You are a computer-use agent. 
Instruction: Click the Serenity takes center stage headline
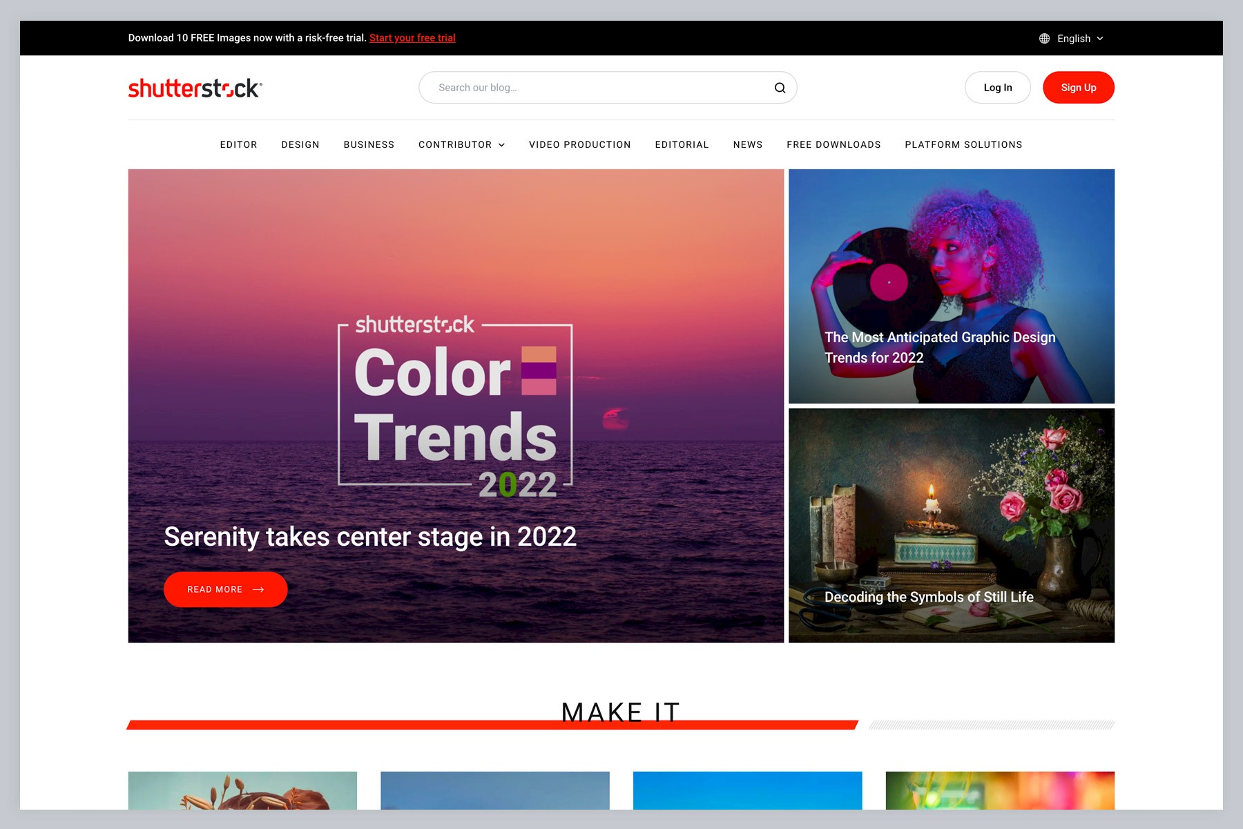pyautogui.click(x=370, y=537)
